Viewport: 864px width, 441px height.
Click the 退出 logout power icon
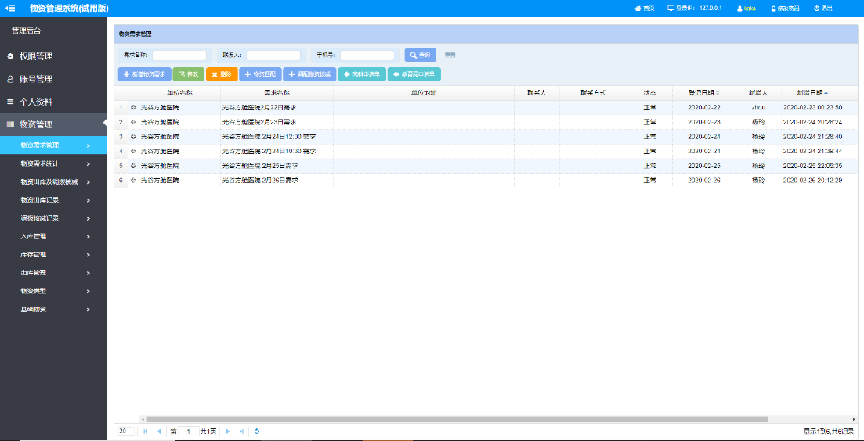[816, 8]
